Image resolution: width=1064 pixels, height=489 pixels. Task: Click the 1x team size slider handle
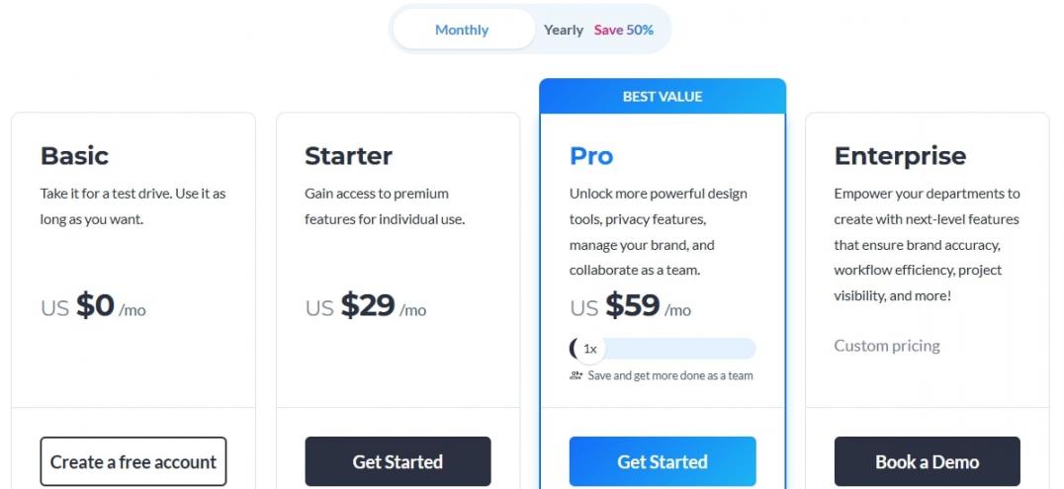589,349
